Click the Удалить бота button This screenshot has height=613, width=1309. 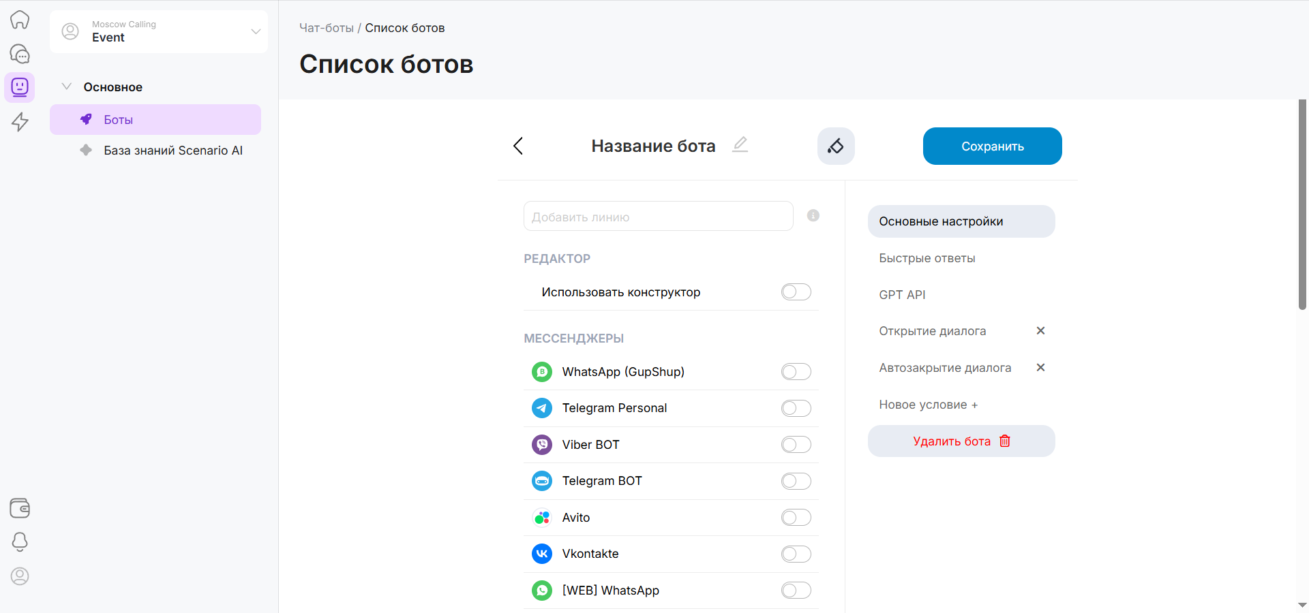[961, 441]
